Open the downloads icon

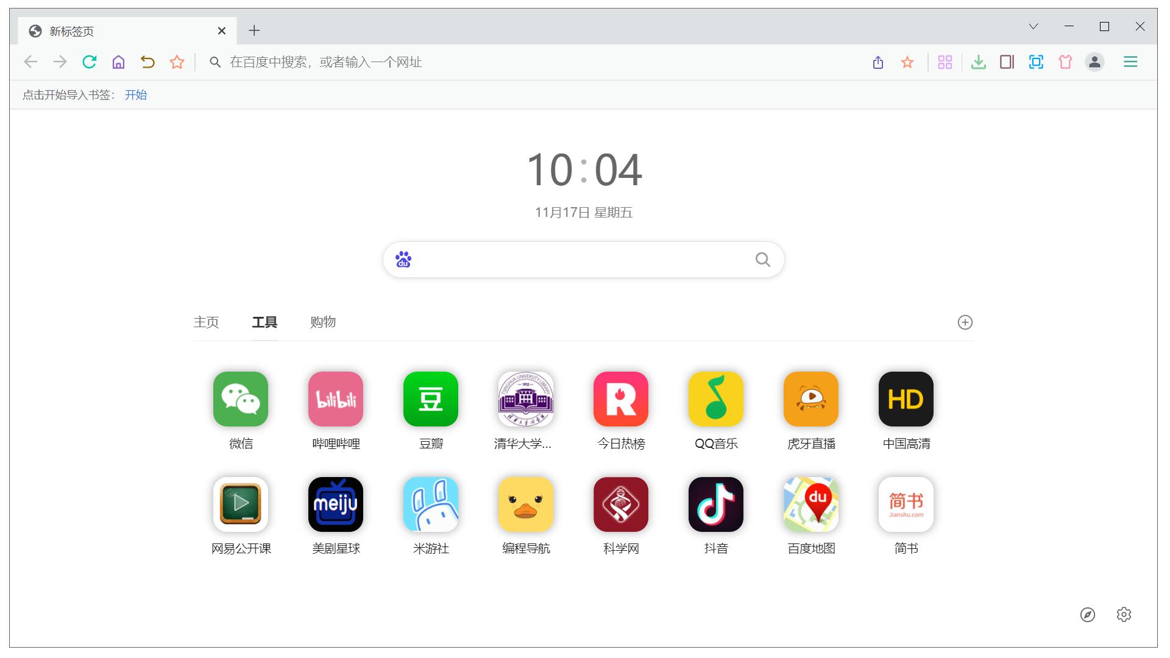(978, 62)
